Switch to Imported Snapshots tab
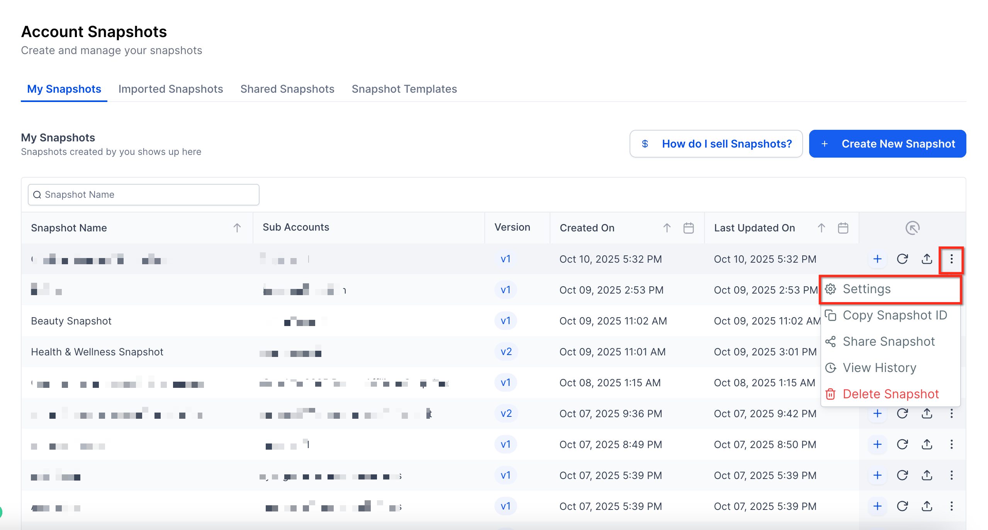 [170, 89]
